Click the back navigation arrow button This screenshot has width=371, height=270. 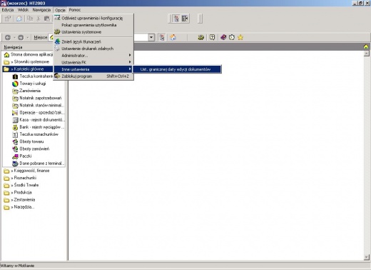point(8,37)
